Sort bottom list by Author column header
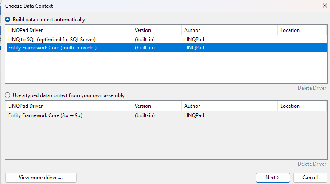This screenshot has height=184, width=330. point(229,106)
